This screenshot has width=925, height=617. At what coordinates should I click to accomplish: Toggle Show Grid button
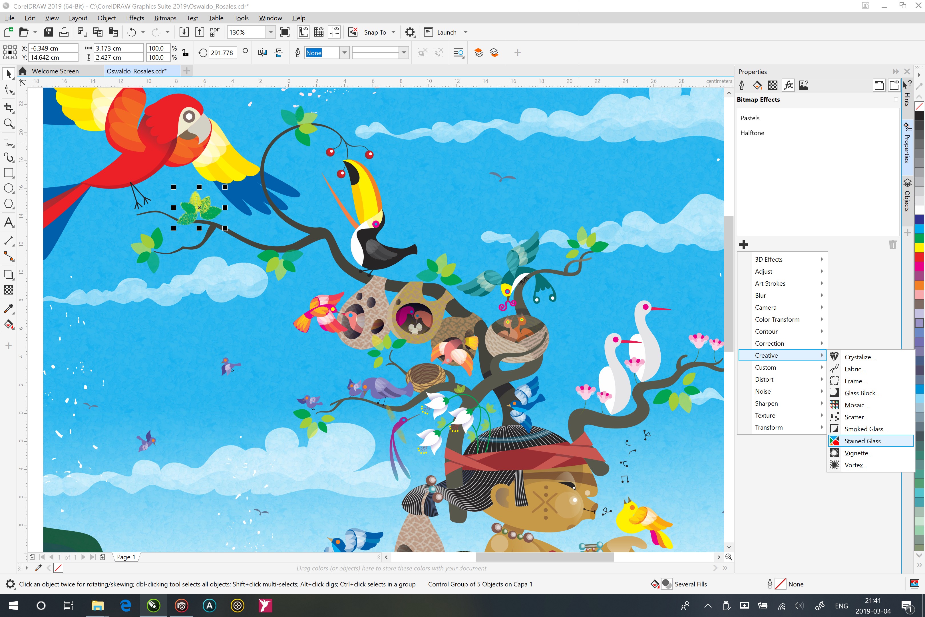click(319, 32)
